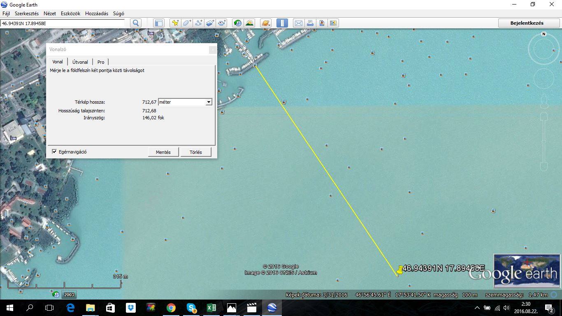Image resolution: width=562 pixels, height=316 pixels.
Task: Switch to the Útvonal tab
Action: pos(80,62)
